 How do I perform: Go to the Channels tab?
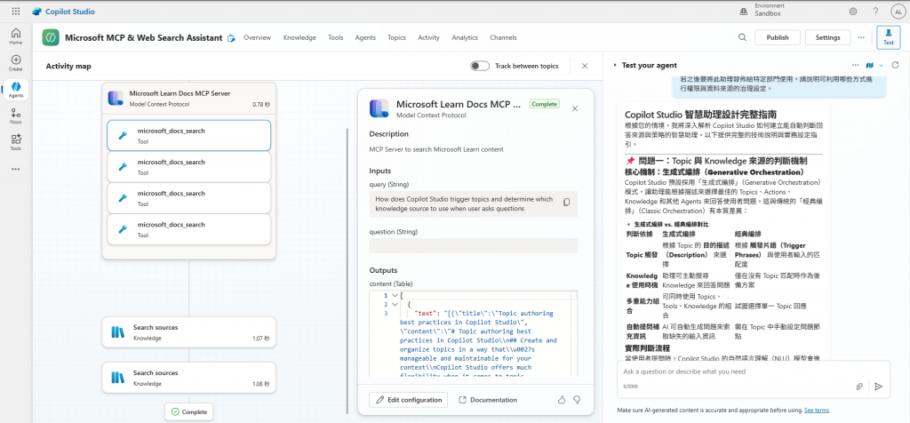[503, 37]
